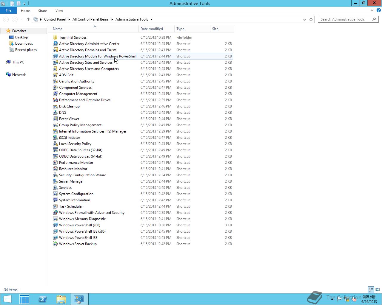
Task: Click the Windows Start button
Action: (7, 299)
